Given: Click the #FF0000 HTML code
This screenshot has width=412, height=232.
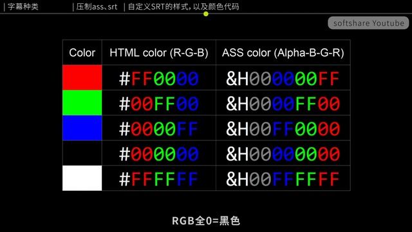Looking at the screenshot, I should tap(159, 79).
